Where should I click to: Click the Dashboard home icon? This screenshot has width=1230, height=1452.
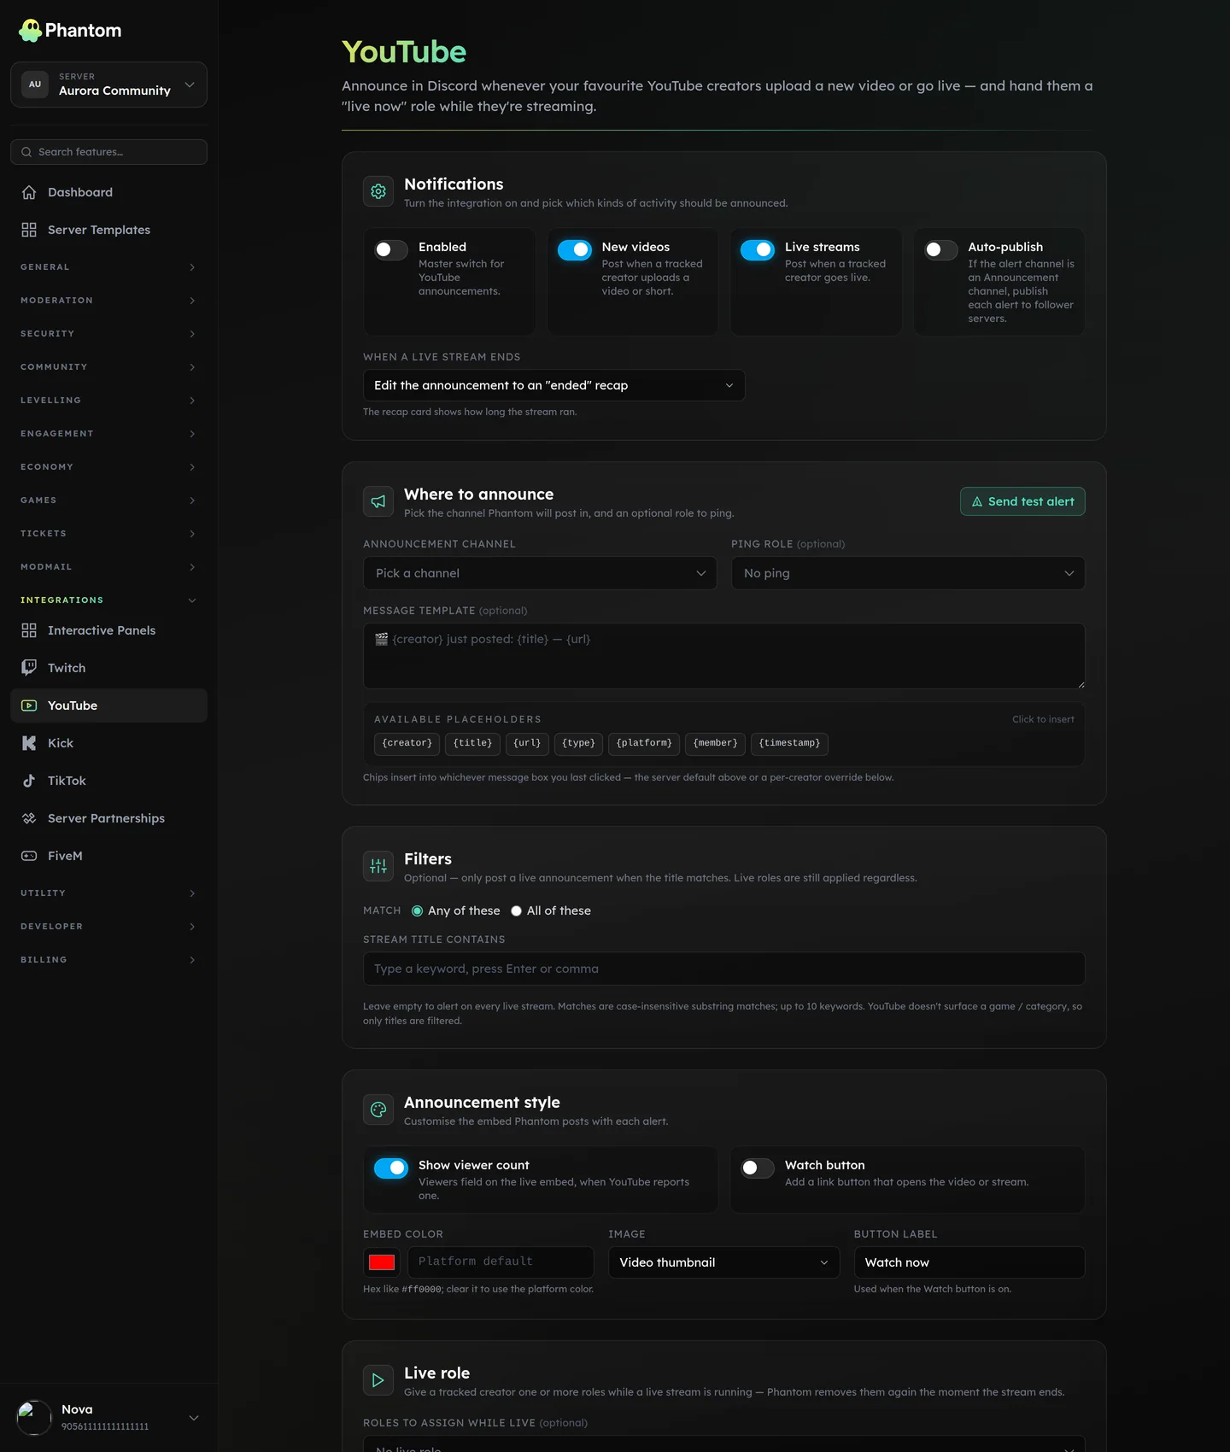tap(29, 192)
